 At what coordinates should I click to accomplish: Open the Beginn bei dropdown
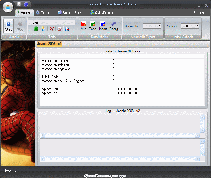[159, 26]
